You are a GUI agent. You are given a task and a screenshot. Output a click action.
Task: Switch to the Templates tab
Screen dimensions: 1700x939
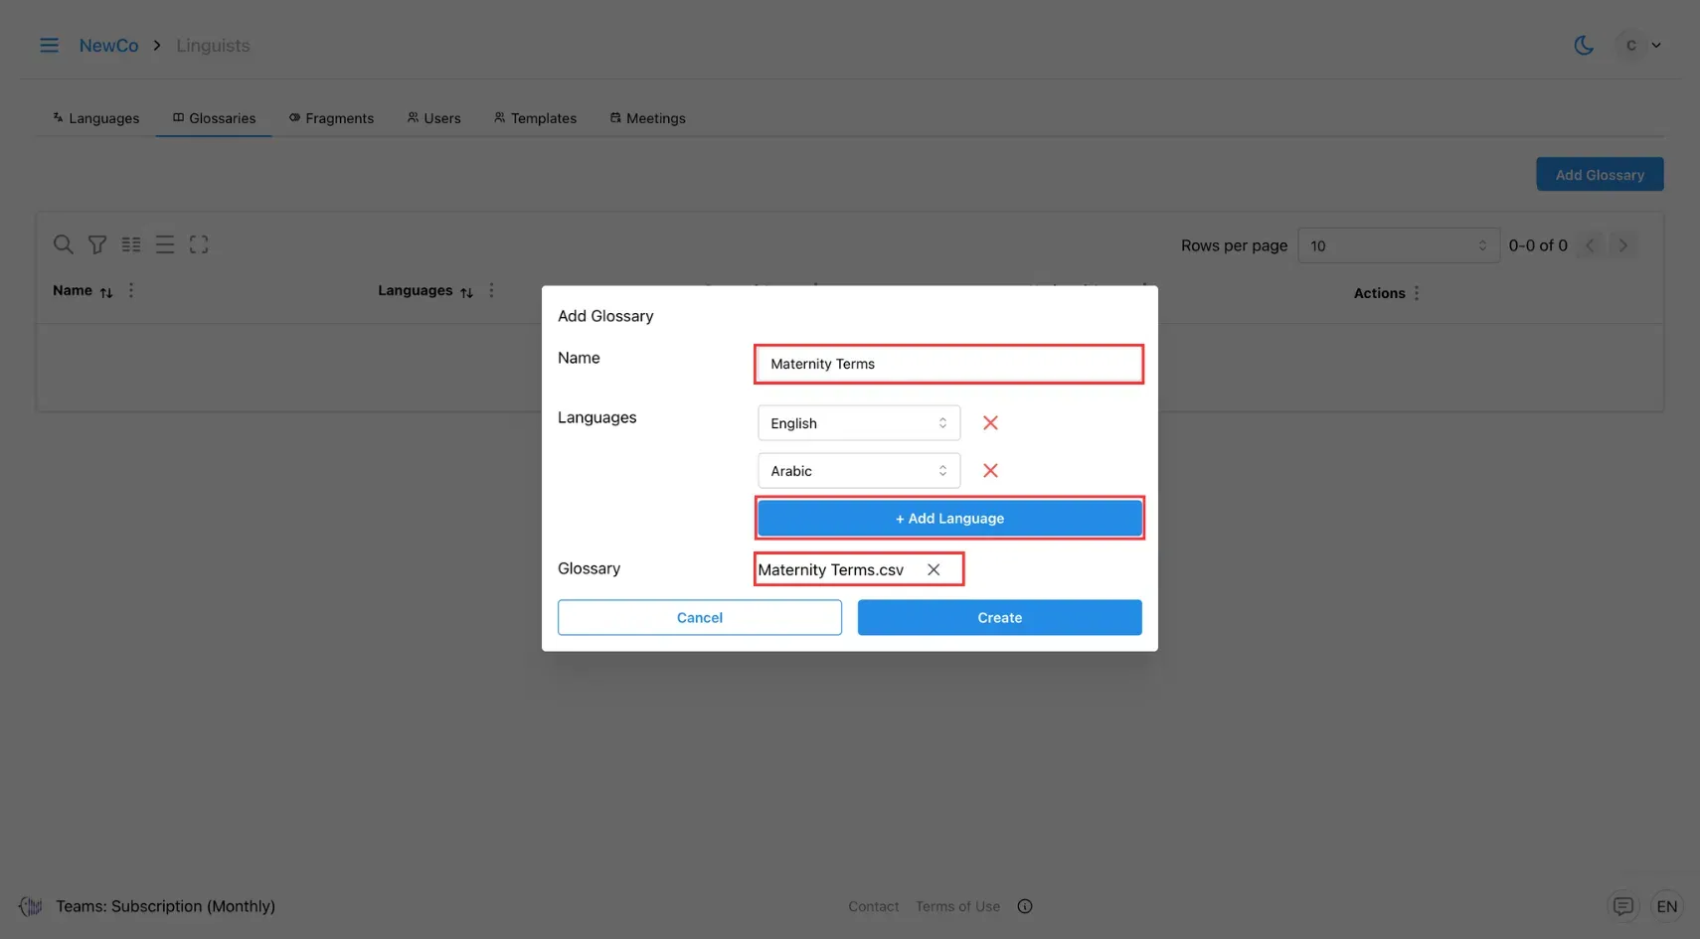click(535, 118)
